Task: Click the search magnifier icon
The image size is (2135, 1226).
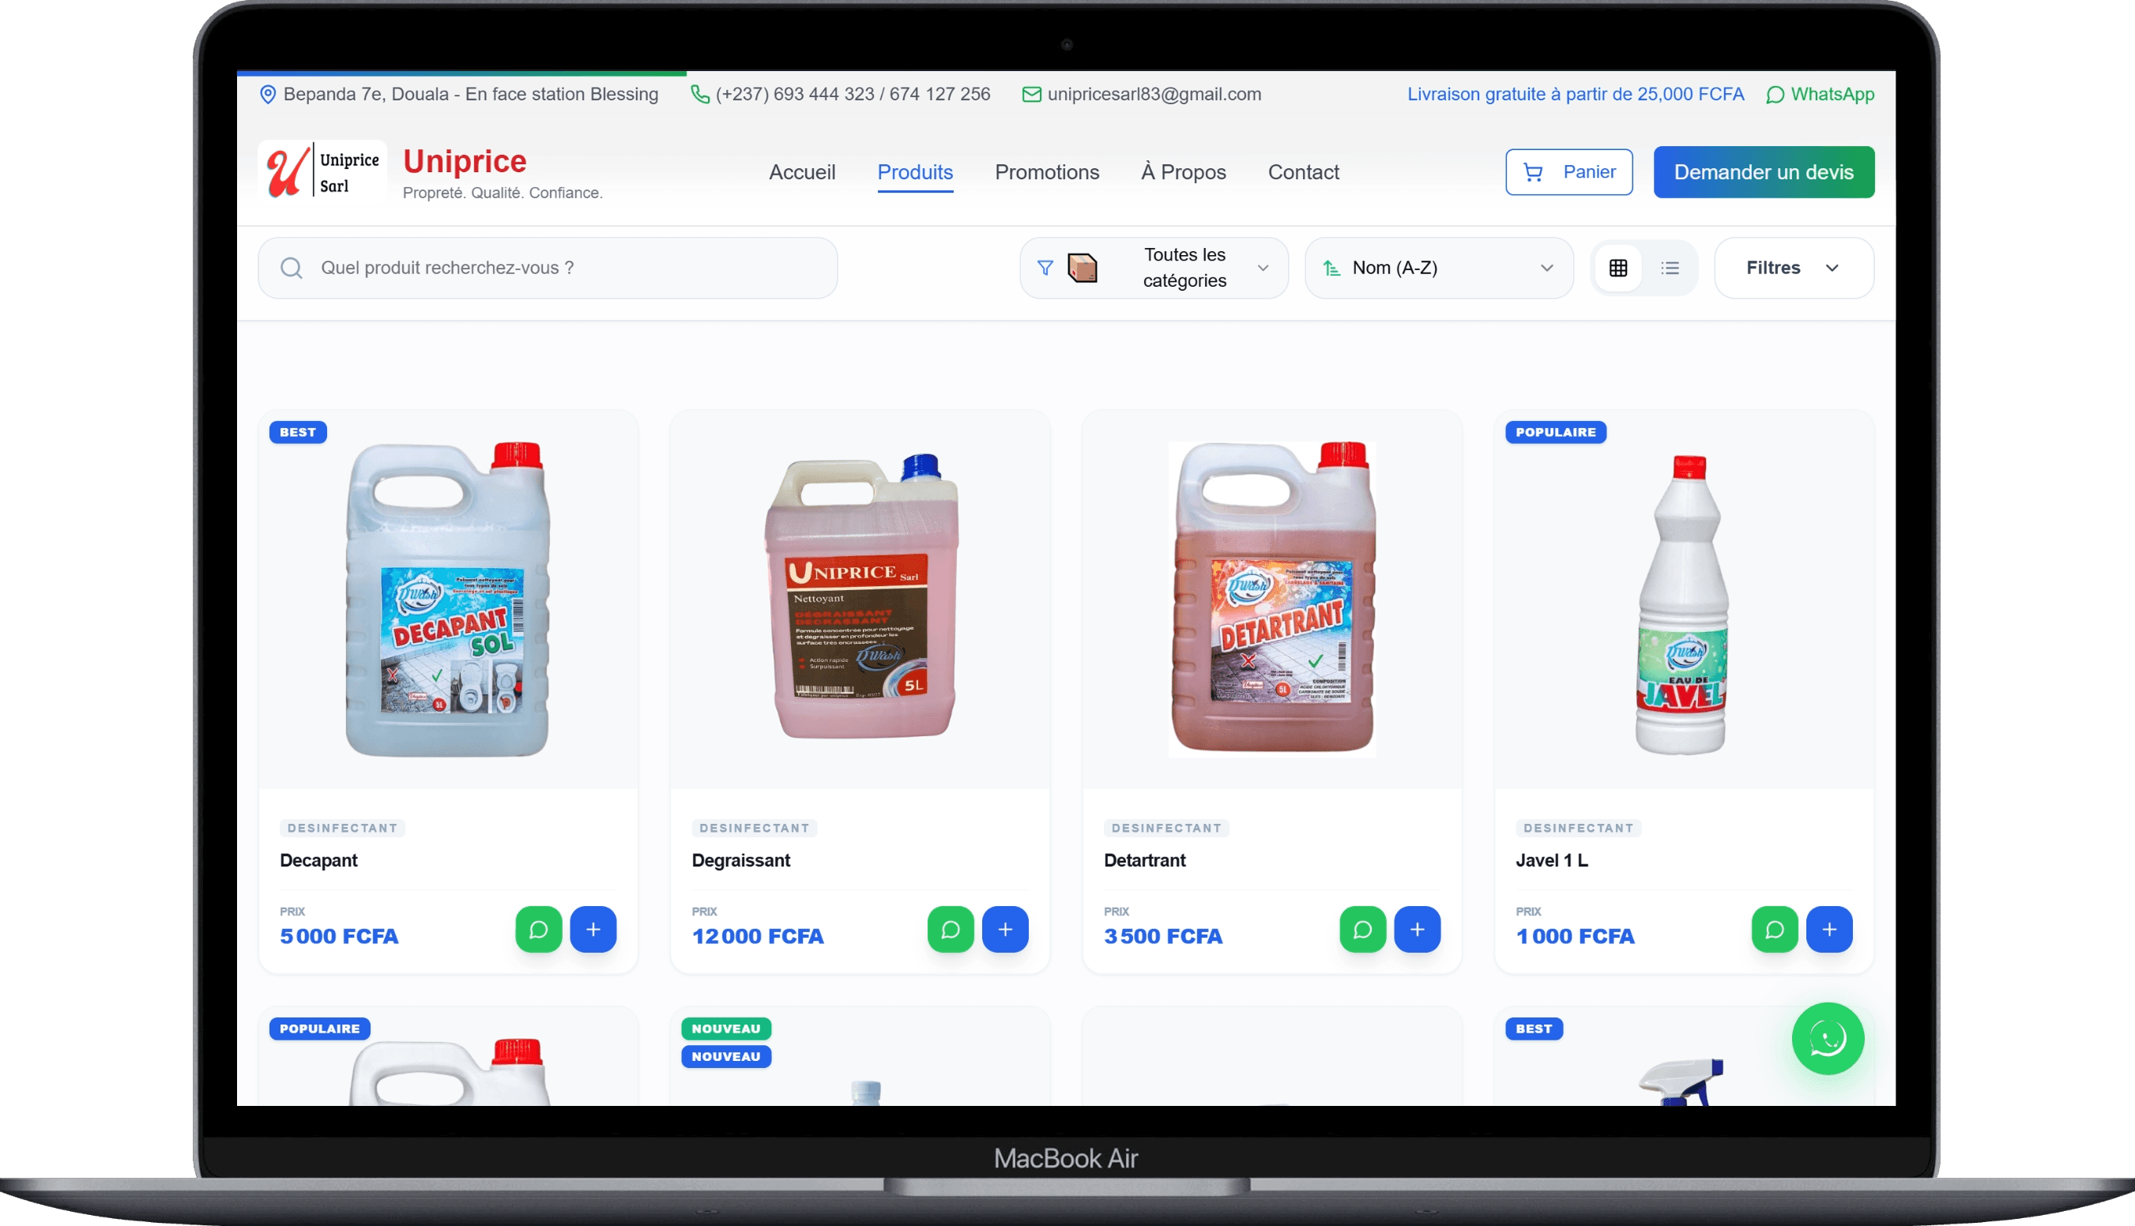Action: 292,268
